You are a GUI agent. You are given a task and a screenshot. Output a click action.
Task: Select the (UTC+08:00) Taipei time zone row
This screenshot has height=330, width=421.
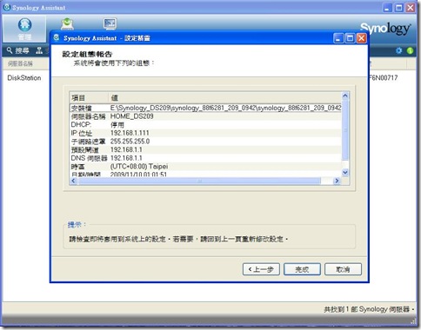click(x=205, y=167)
